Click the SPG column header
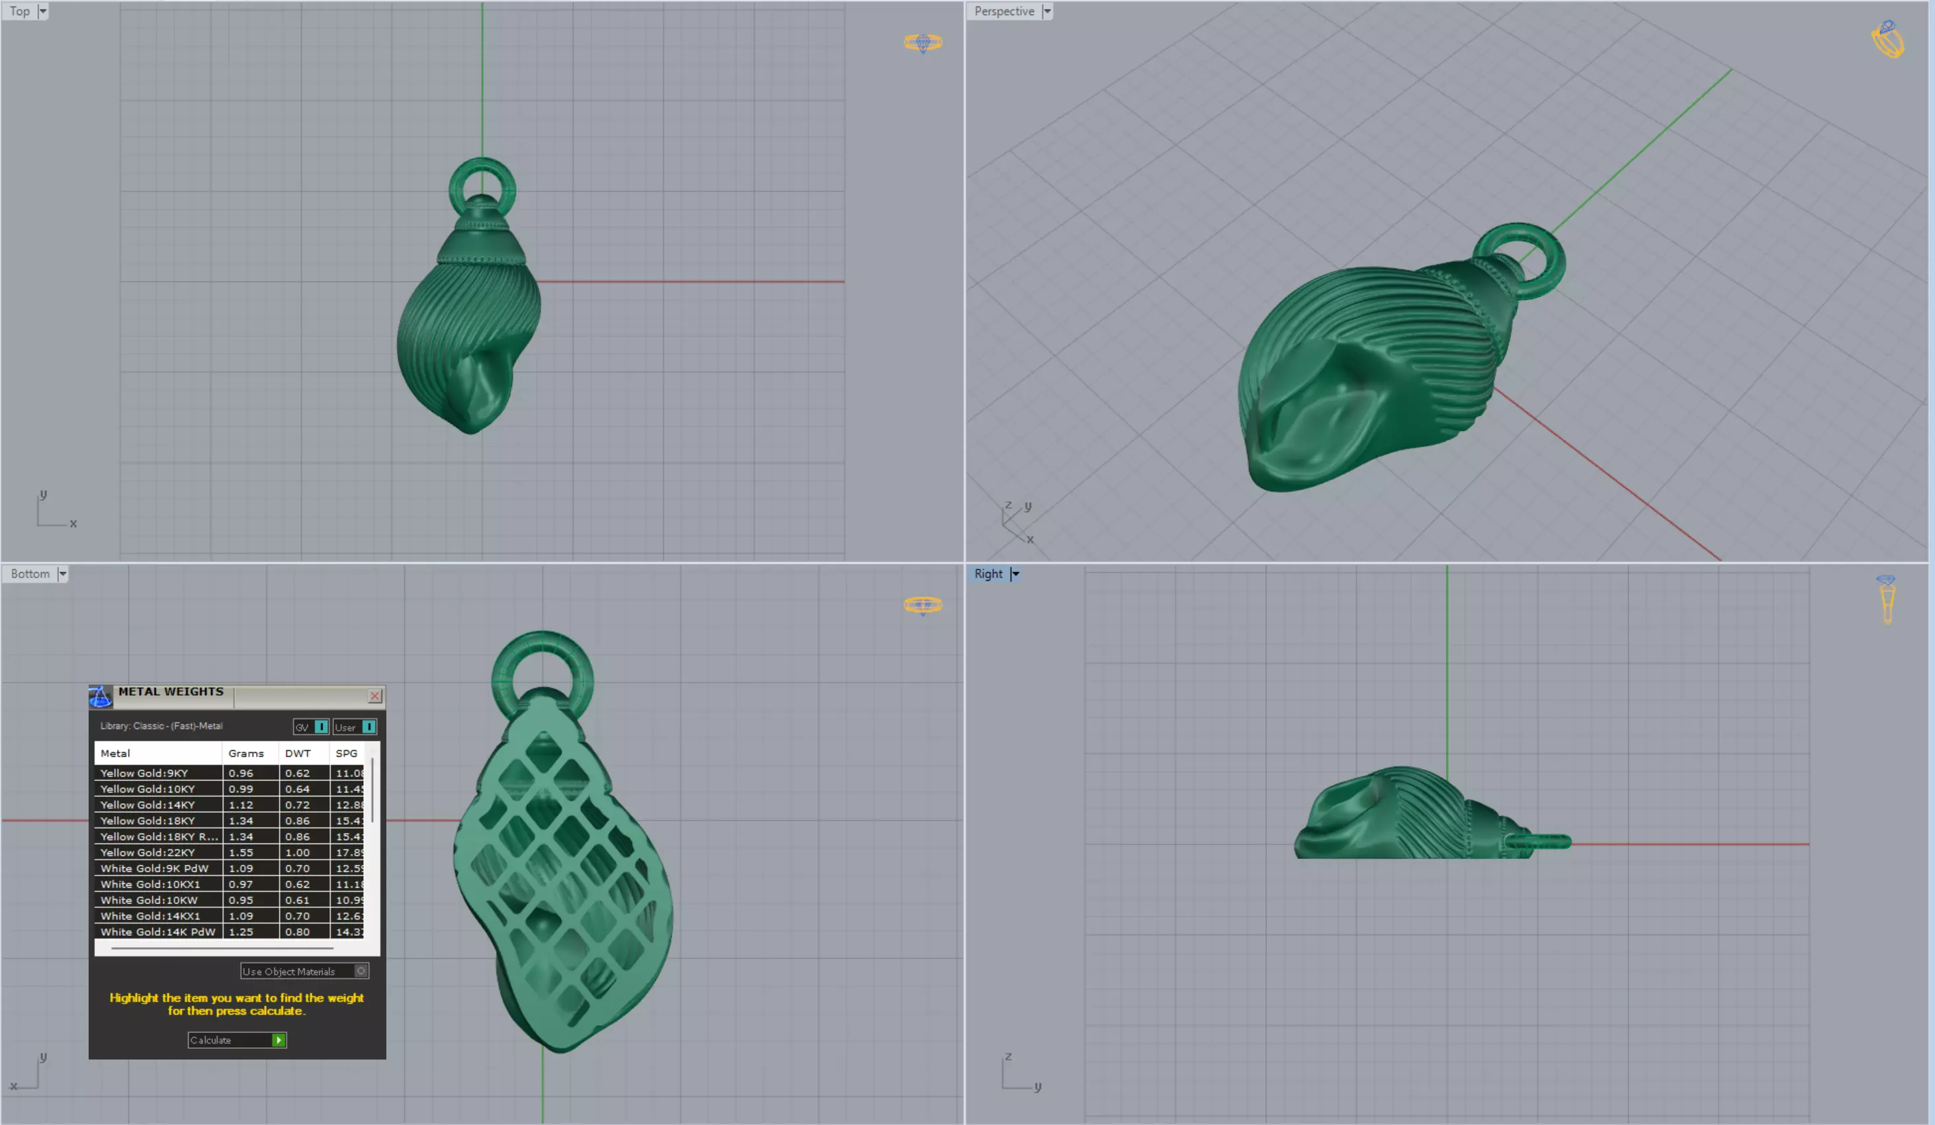 click(x=347, y=753)
